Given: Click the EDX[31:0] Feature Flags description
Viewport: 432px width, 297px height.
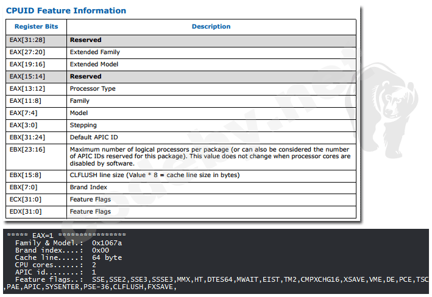Looking at the screenshot, I should point(90,212).
